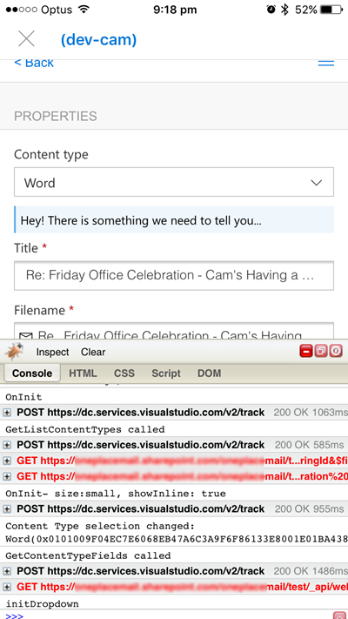Click the Firebug bug logo icon
This screenshot has height=619, width=348.
point(14,352)
